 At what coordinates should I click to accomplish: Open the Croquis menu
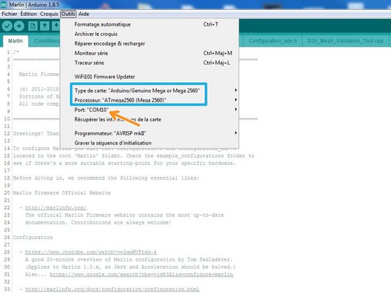point(49,14)
